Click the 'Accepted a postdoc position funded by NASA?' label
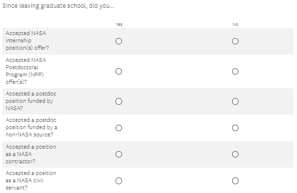Viewport: 297px width, 193px height. (x=31, y=101)
